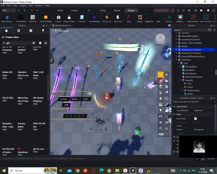Expand the ShardofCreation tree node
This screenshot has height=174, width=217.
click(x=176, y=36)
